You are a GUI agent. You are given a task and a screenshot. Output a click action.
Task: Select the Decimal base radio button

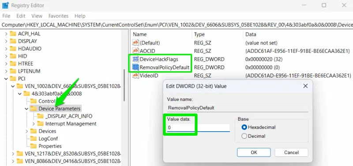pyautogui.click(x=244, y=136)
